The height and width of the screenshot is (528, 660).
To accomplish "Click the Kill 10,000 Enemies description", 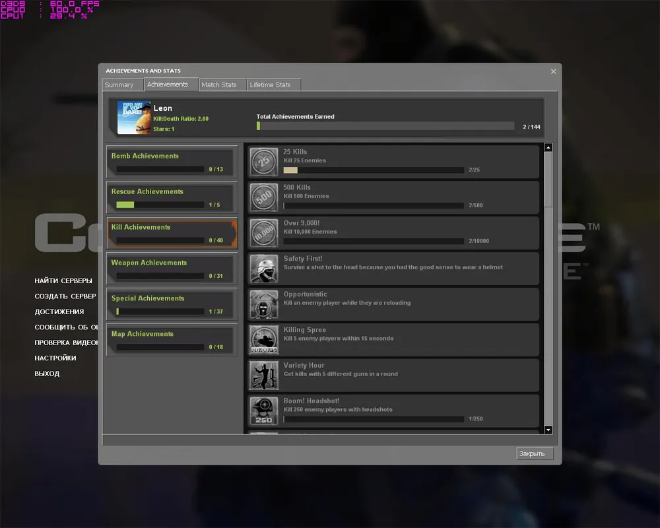I will point(310,232).
